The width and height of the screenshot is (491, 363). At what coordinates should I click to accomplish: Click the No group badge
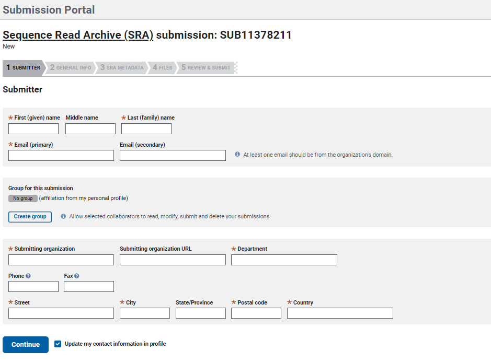click(x=23, y=198)
